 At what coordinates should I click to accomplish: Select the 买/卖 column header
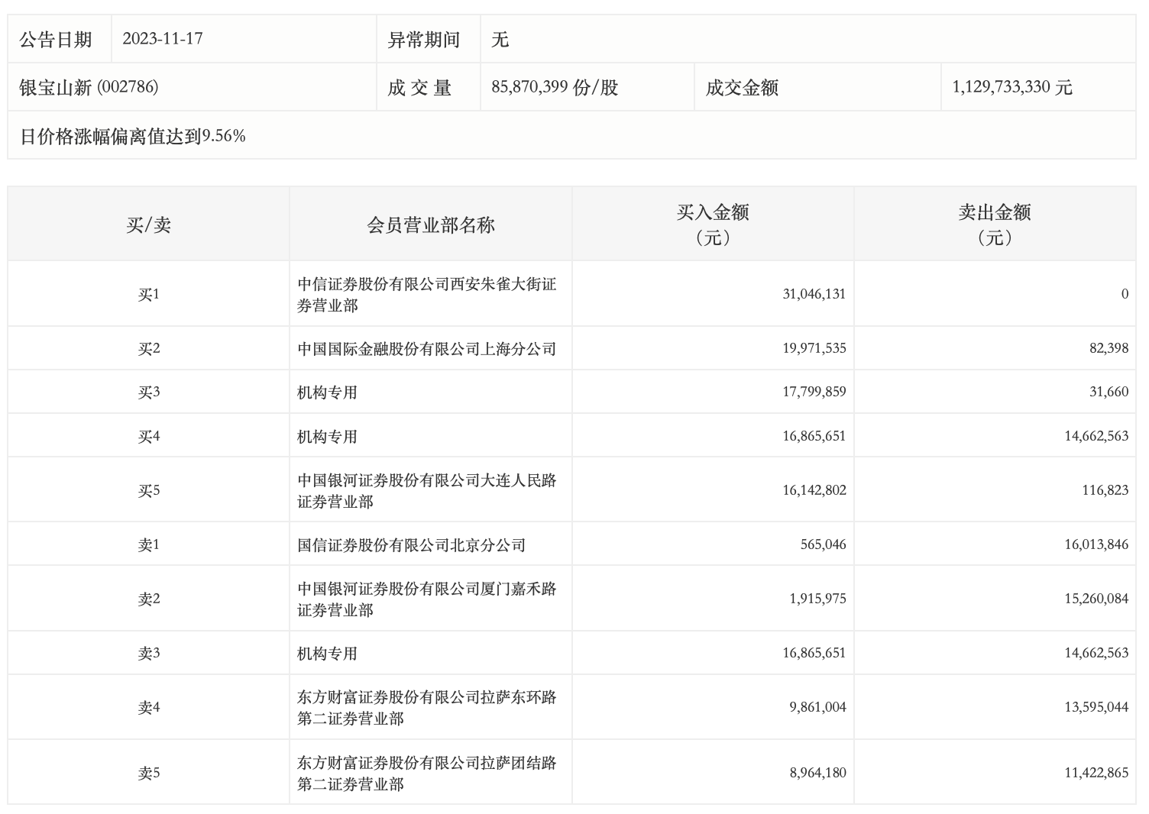point(148,225)
